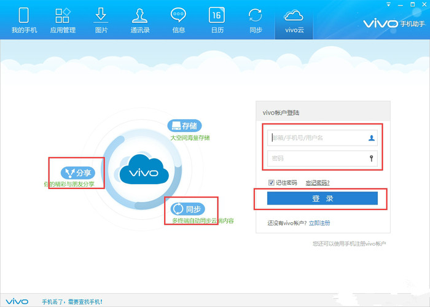Click the key icon in password field
This screenshot has width=430, height=307.
pos(371,158)
